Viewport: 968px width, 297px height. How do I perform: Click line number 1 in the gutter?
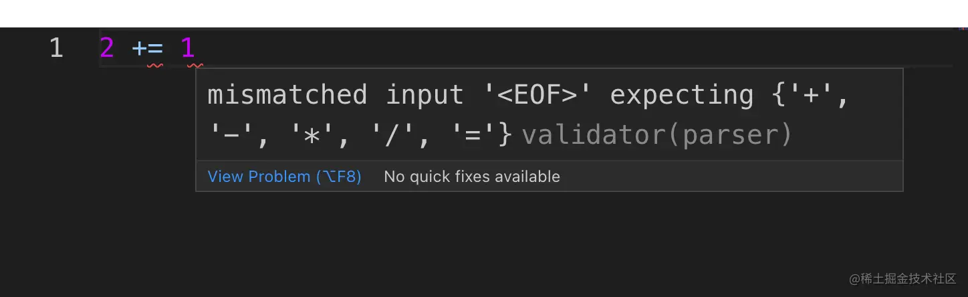56,48
